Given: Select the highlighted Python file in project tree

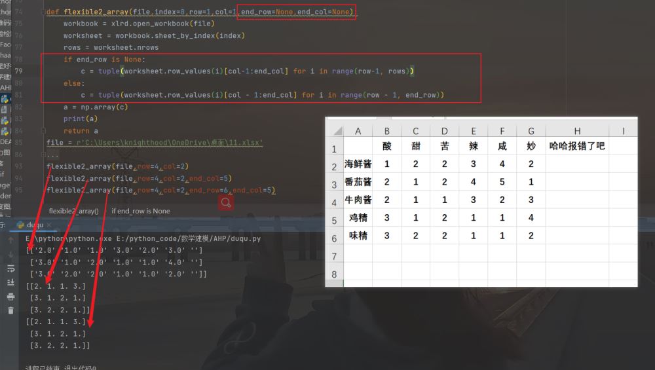Looking at the screenshot, I should pos(5,99).
